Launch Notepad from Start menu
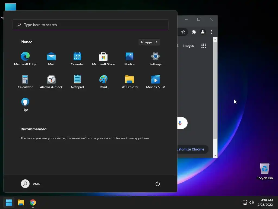This screenshot has width=278, height=209. coord(77,82)
